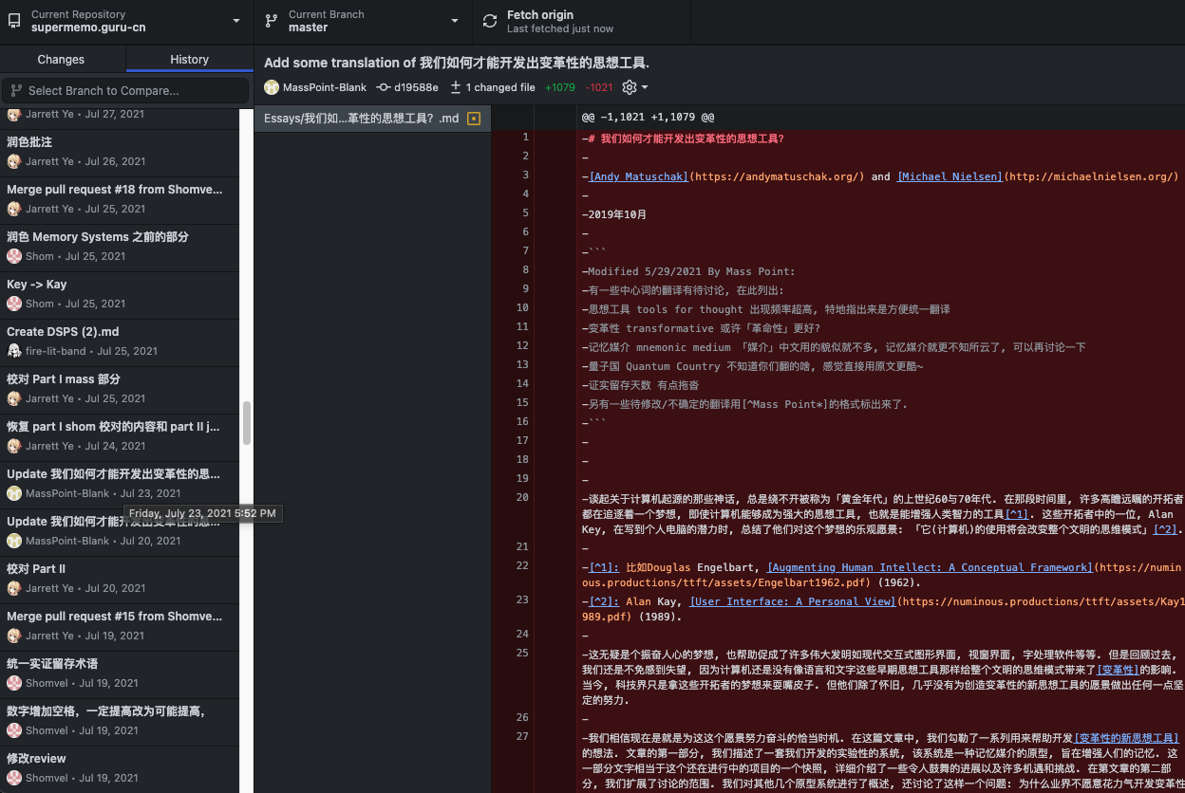The width and height of the screenshot is (1185, 793).
Task: Click Jarrett Ye's avatar on the 润色批注 commit
Action: 13,161
